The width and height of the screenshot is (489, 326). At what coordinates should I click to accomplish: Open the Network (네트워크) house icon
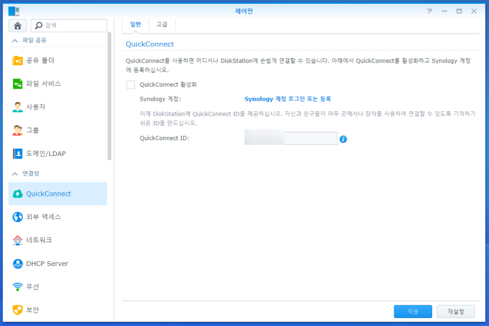[18, 240]
